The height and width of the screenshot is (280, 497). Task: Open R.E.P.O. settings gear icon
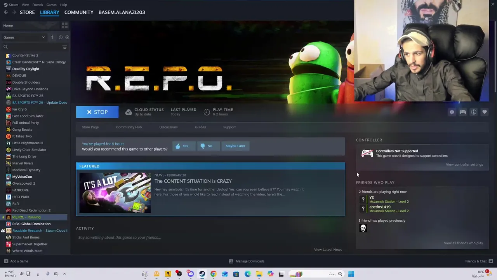tap(452, 112)
